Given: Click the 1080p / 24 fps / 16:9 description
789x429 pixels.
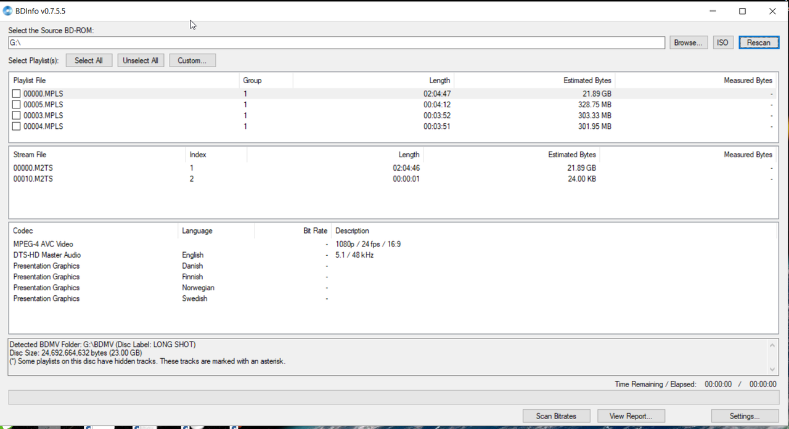Looking at the screenshot, I should 368,244.
